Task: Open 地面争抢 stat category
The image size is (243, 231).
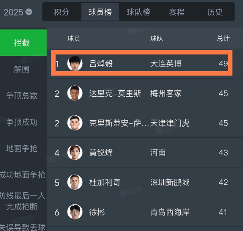Action: 22,148
